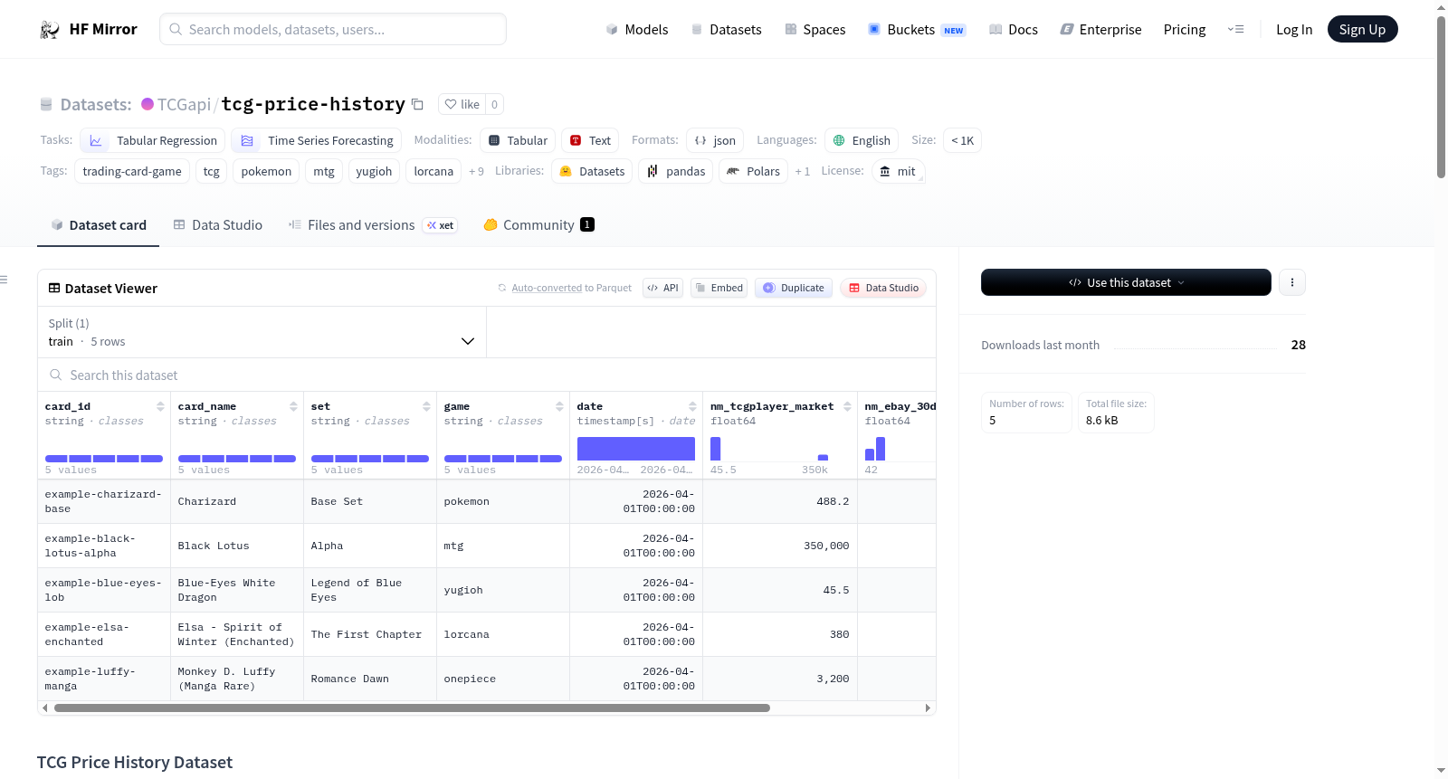
Task: Expand the +1 more libraries
Action: click(803, 171)
